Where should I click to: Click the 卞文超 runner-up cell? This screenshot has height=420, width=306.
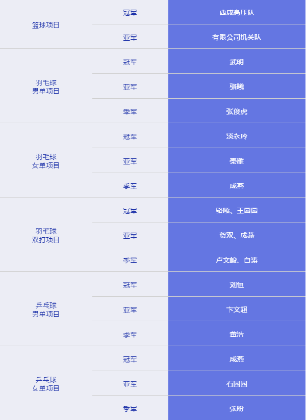pyautogui.click(x=237, y=309)
